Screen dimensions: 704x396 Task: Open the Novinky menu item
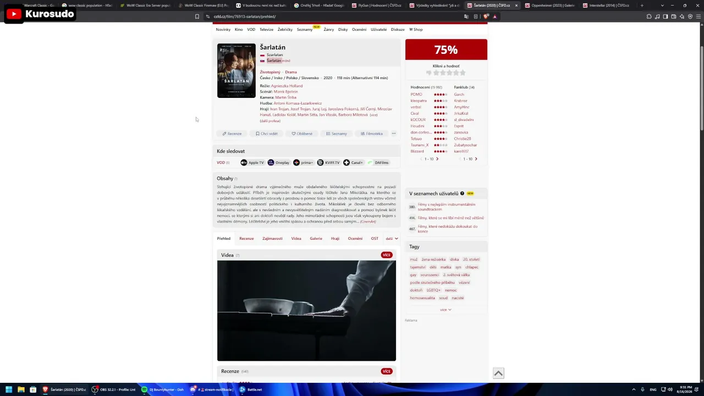[x=223, y=30]
